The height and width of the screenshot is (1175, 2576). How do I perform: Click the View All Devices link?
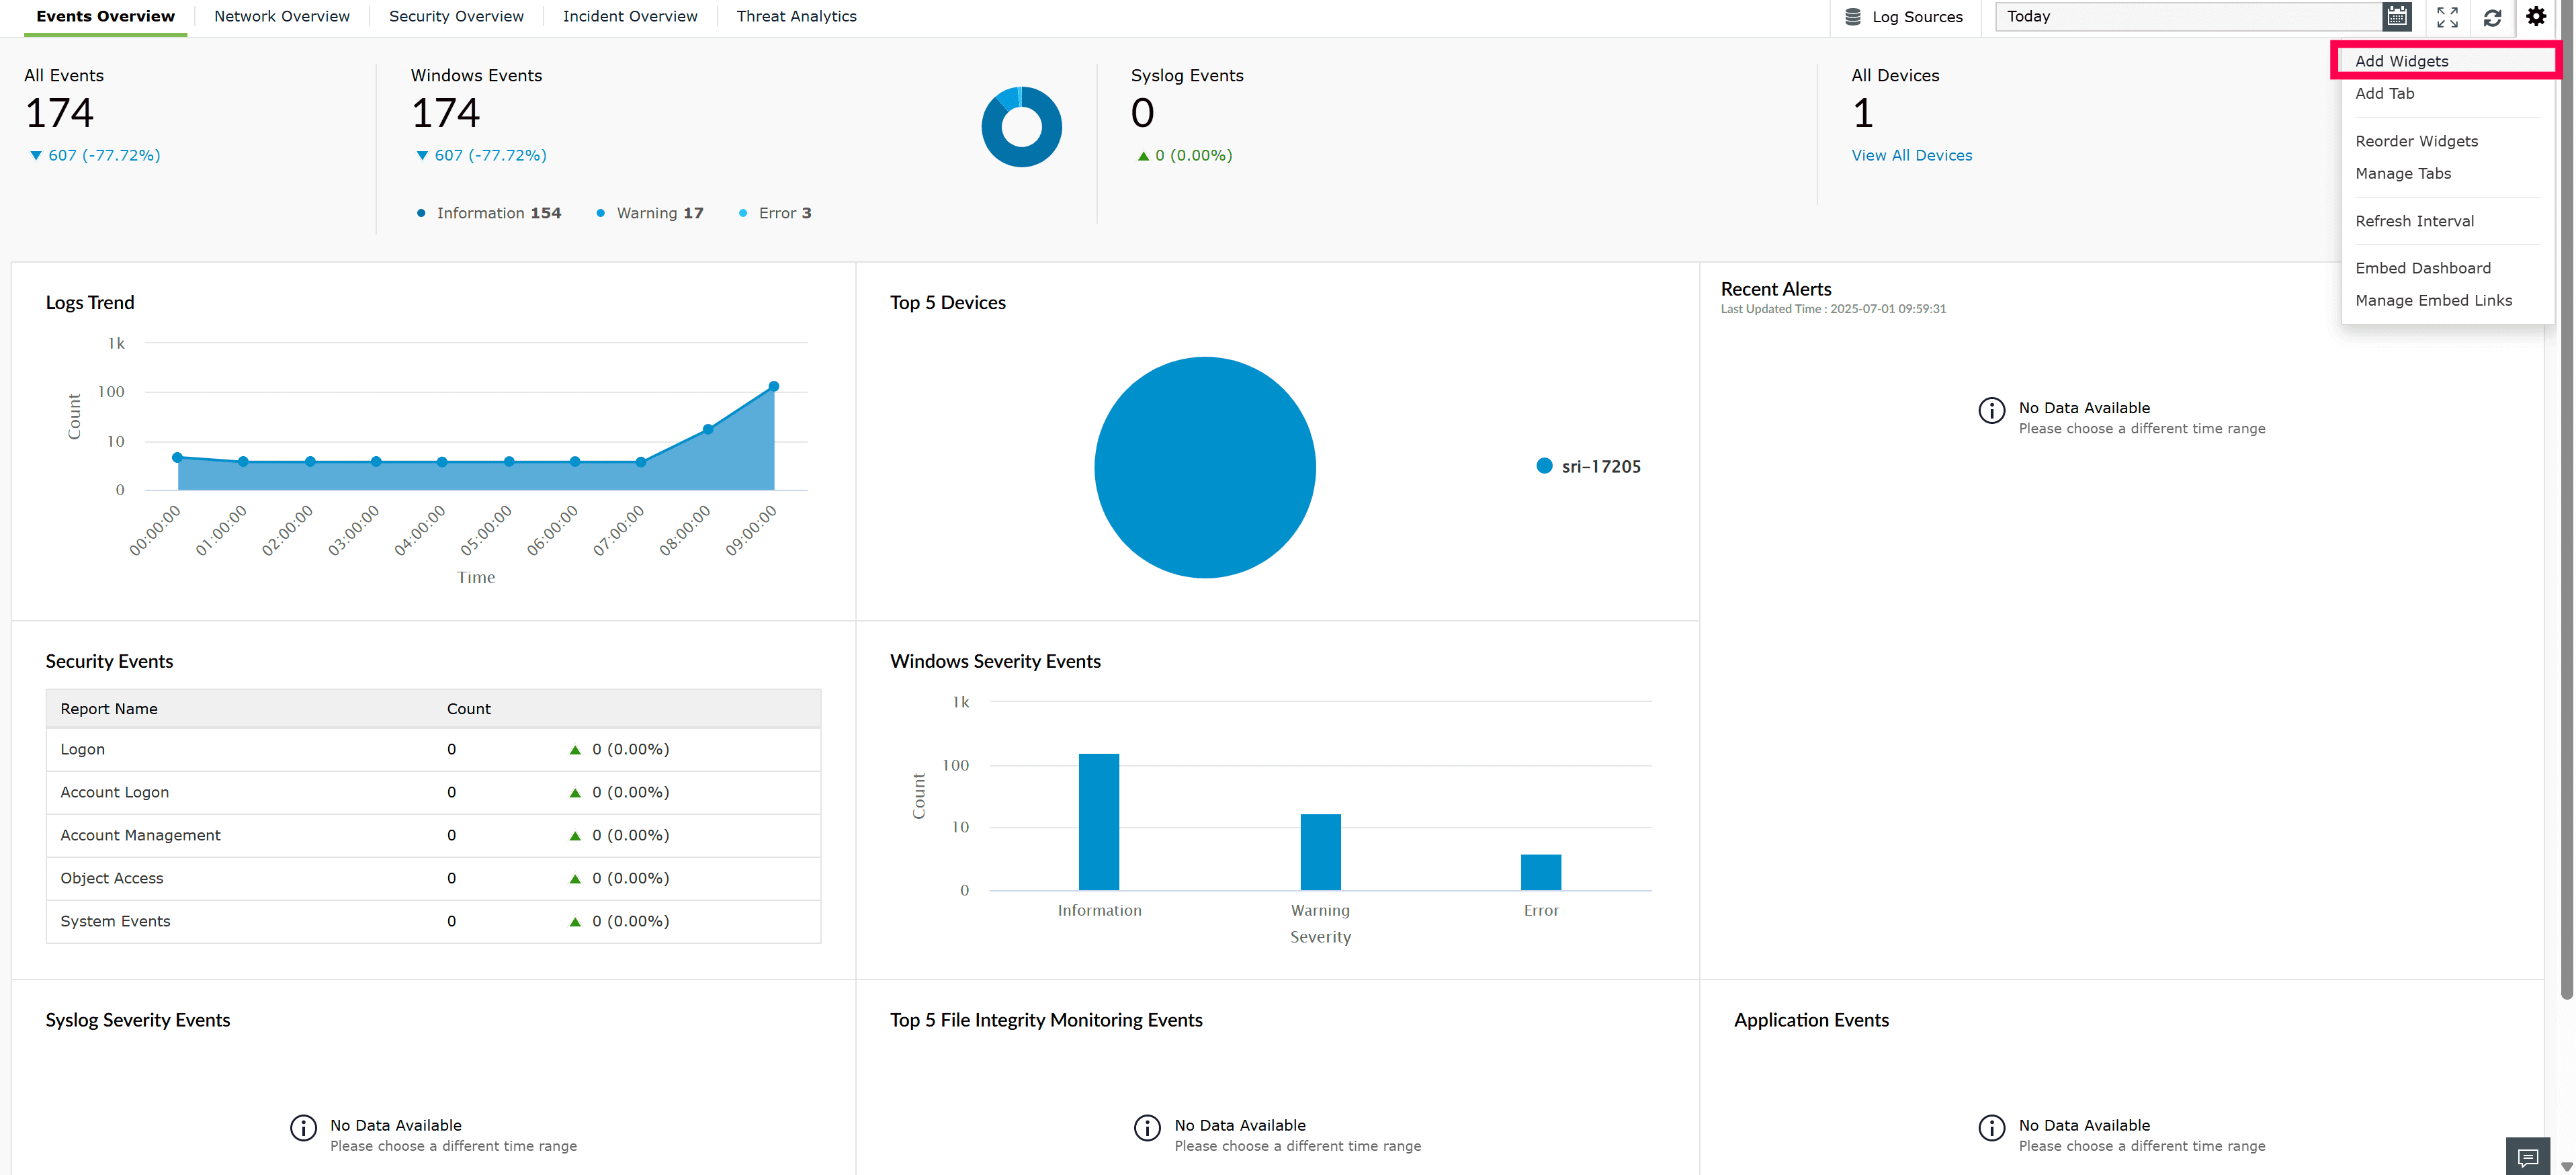point(1911,155)
